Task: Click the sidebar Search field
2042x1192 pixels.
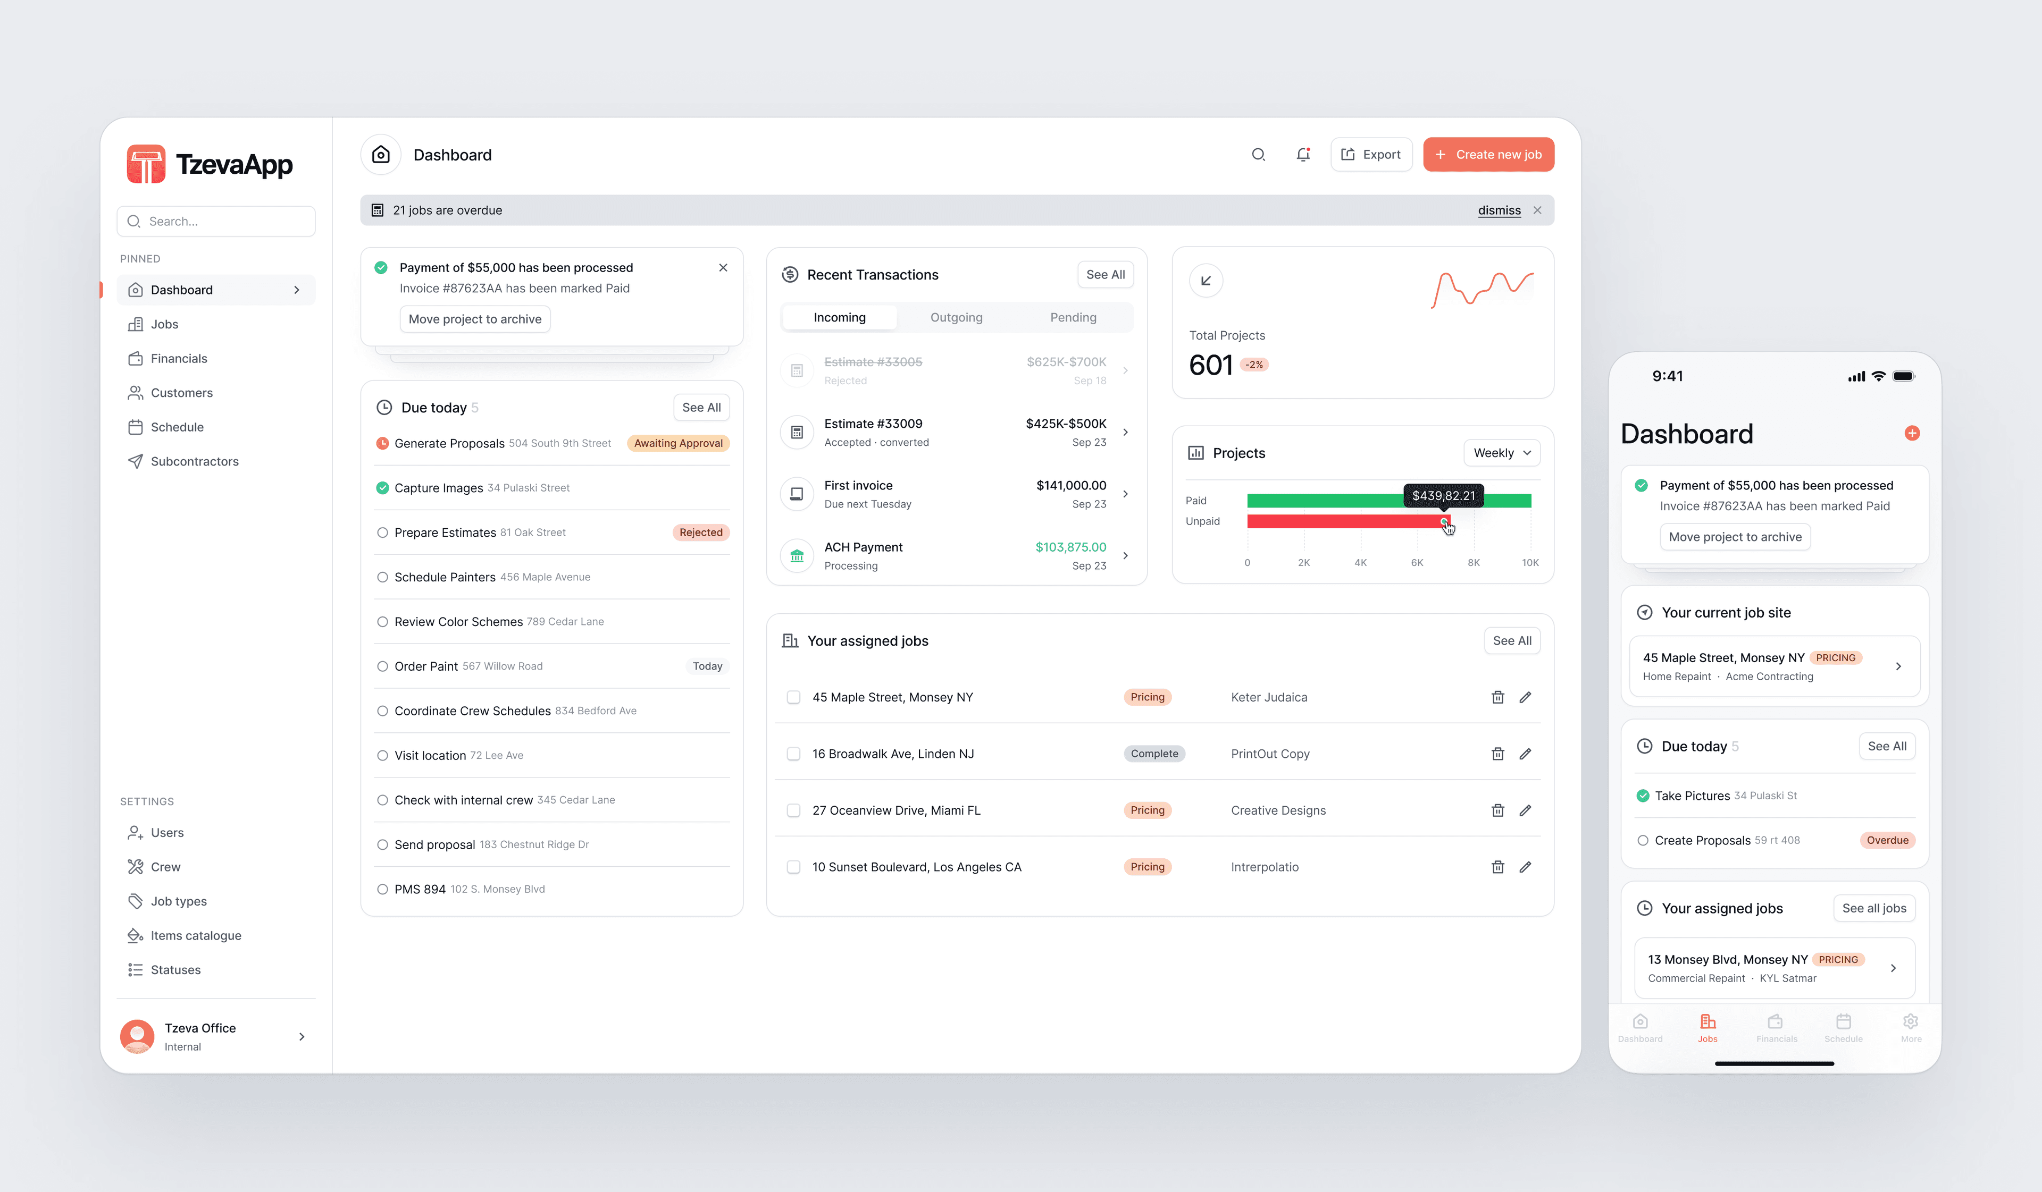Action: pos(215,222)
